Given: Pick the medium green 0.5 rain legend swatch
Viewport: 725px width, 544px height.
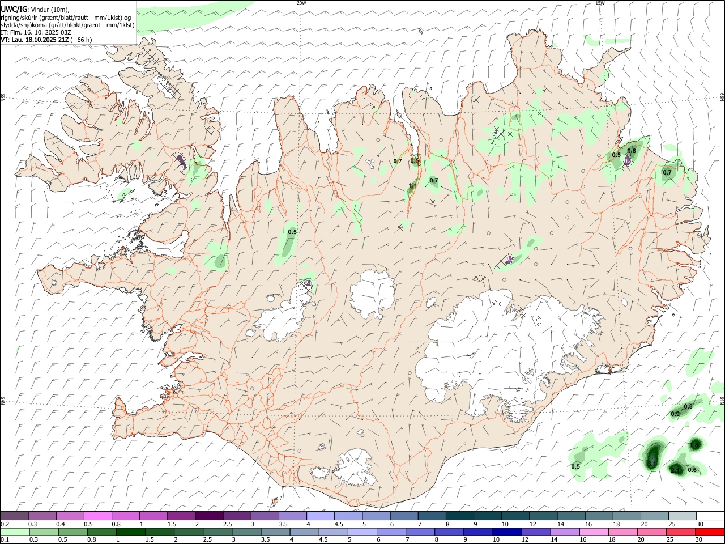Looking at the screenshot, I should point(72,532).
